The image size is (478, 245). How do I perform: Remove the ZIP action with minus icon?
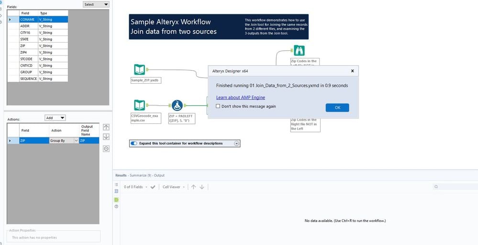coord(106,149)
